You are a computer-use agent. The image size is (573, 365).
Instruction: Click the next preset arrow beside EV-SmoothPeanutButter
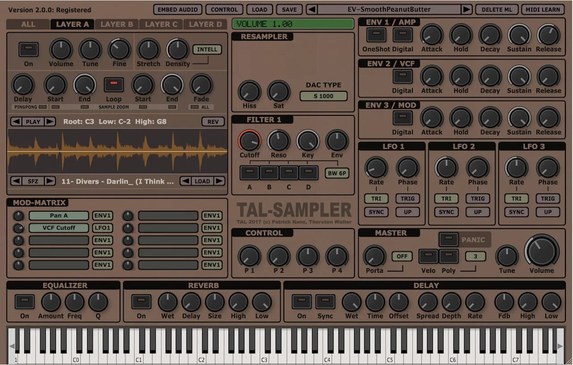[467, 9]
